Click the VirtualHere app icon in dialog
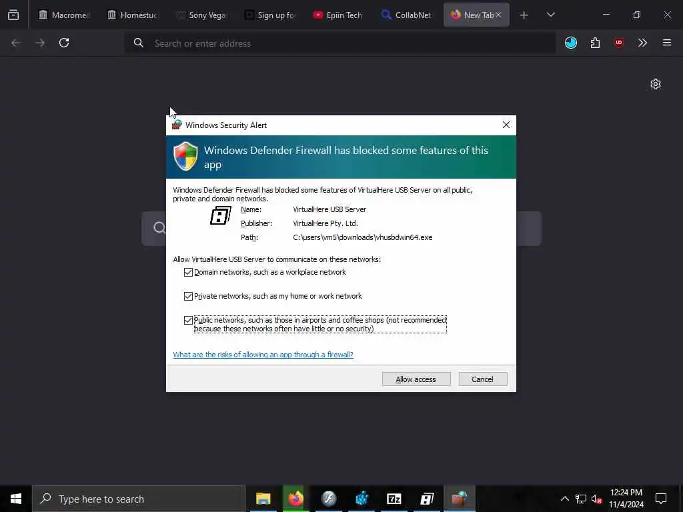Screen dimensions: 683x512 (220, 215)
